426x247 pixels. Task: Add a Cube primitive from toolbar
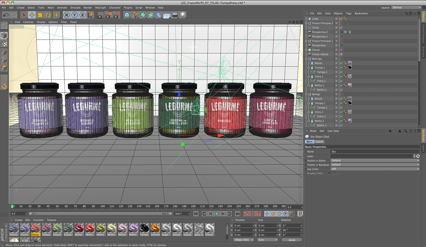tap(127, 15)
